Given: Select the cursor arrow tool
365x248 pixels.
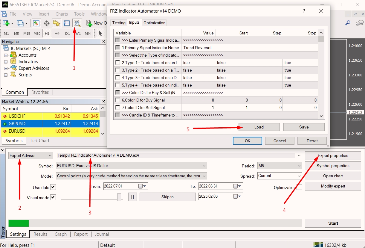Looking at the screenshot, I should point(100,33).
